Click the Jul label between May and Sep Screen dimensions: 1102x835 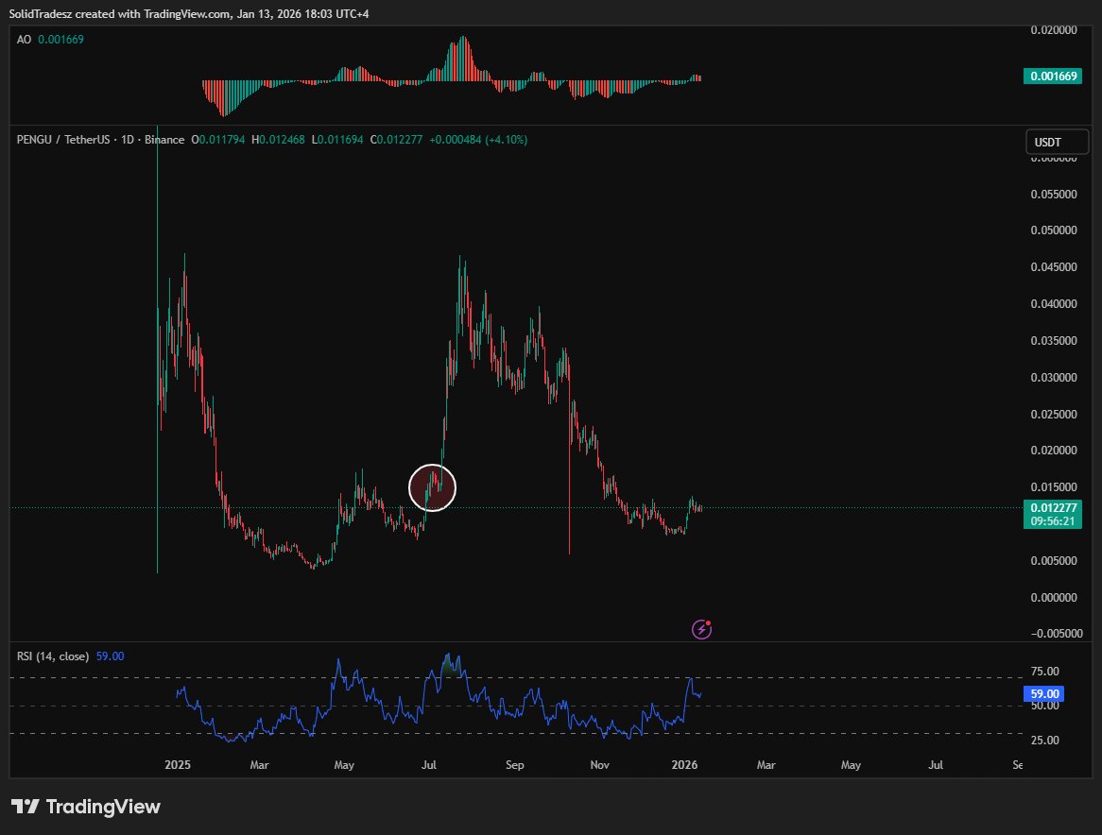(429, 765)
